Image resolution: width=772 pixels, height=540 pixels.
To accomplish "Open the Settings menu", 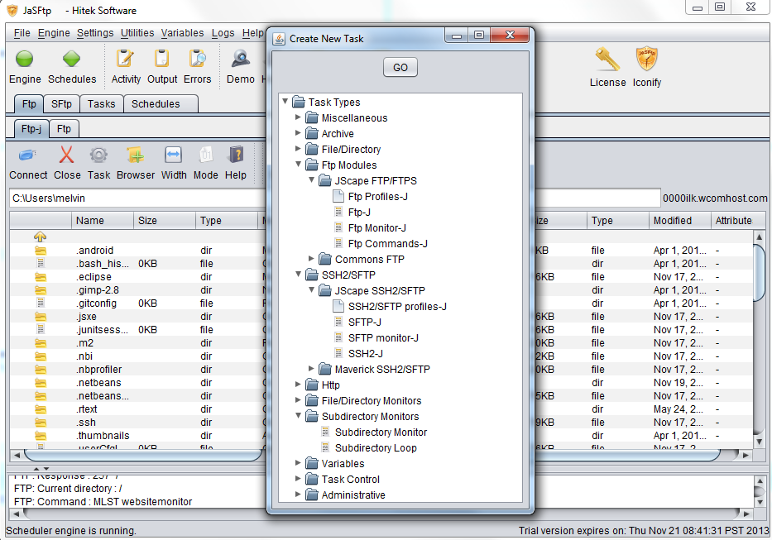I will 95,33.
